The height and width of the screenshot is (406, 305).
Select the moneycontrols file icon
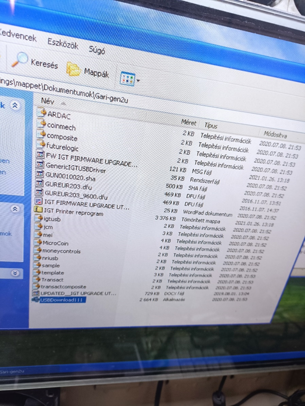click(x=37, y=250)
